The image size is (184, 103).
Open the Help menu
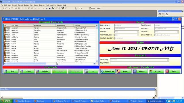click(x=65, y=5)
